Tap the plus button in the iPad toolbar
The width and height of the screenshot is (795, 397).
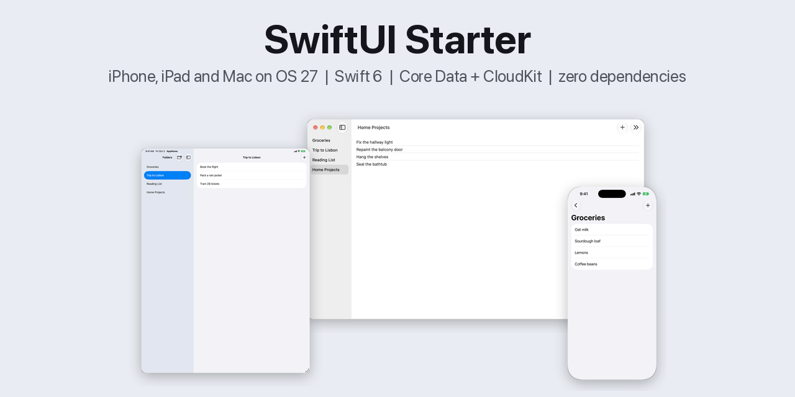coord(304,158)
